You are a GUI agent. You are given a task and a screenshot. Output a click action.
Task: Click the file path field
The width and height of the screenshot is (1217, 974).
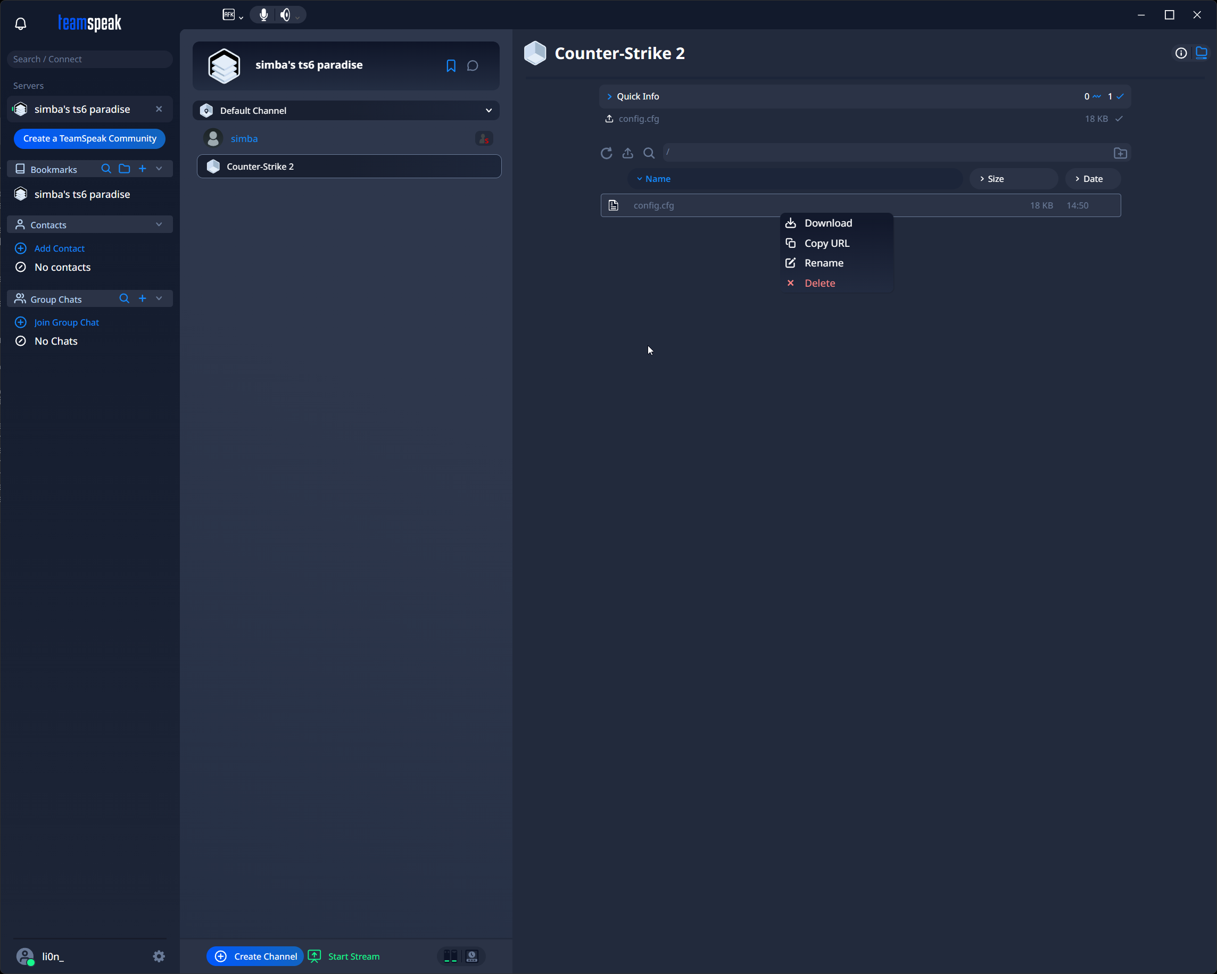(x=886, y=152)
